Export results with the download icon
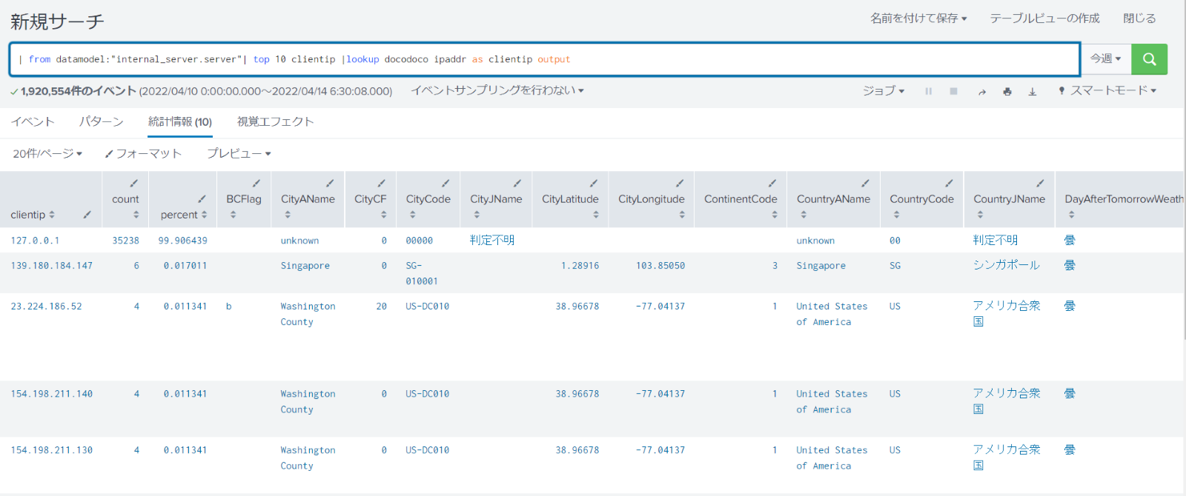 pyautogui.click(x=1033, y=92)
